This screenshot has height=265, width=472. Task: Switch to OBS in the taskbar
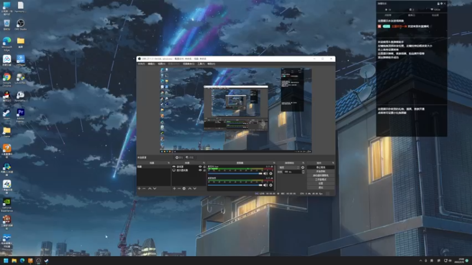[38, 260]
